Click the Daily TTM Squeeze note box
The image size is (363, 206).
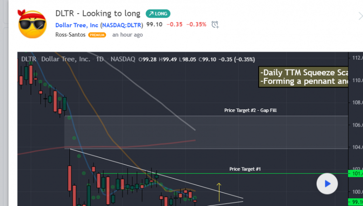pos(303,77)
